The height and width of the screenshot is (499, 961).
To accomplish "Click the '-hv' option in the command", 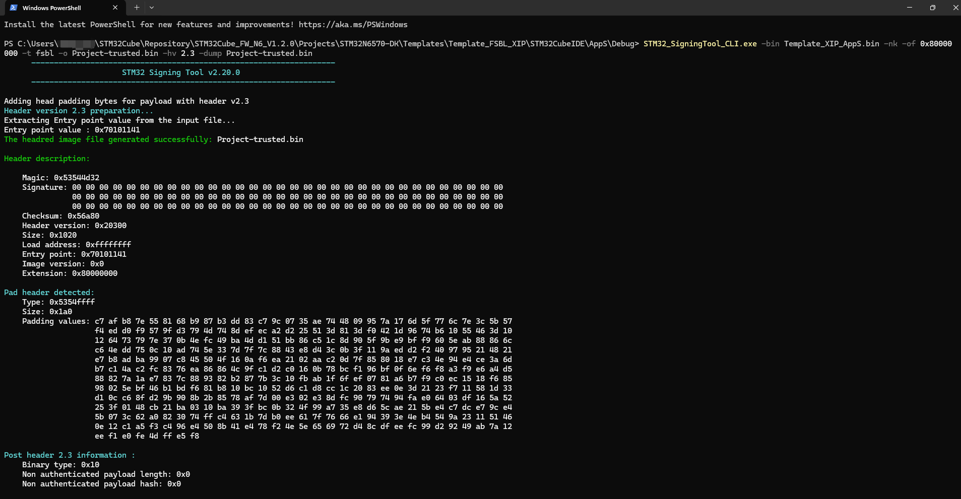I will [x=169, y=53].
